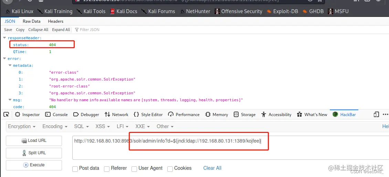Select the "root-error-class" metadata value
The width and height of the screenshot is (389, 177).
coord(69,86)
